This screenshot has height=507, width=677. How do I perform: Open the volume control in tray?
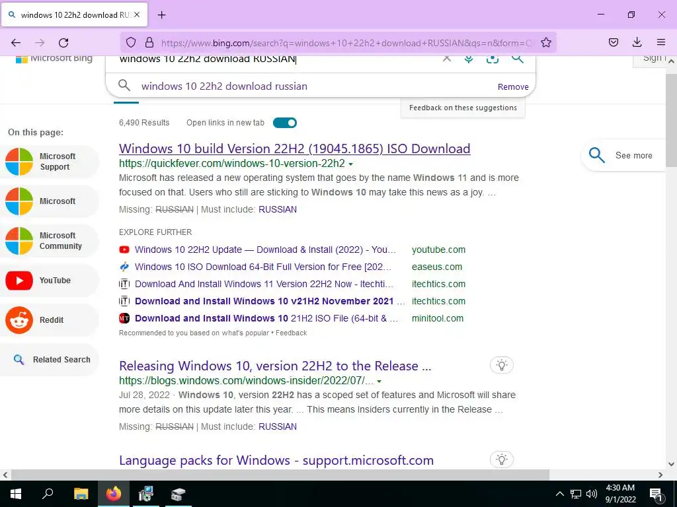(x=592, y=494)
